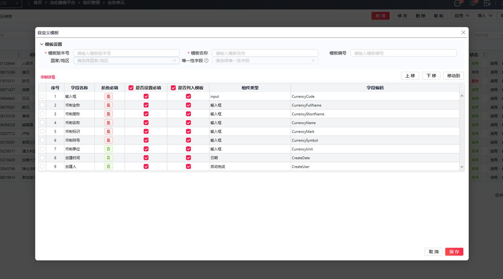Click 组织管理 in the breadcrumb
The height and width of the screenshot is (279, 503).
click(x=91, y=3)
